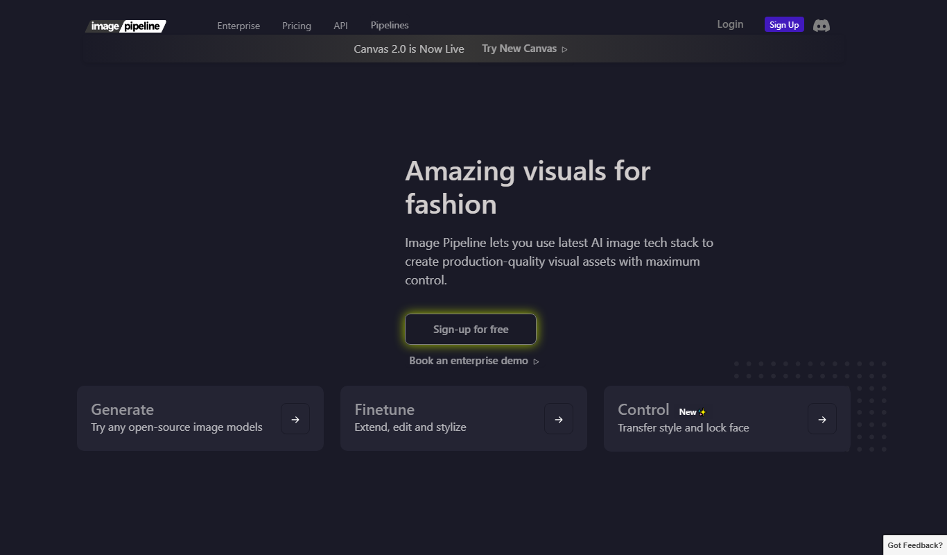Click the Generate card title
Screen dimensions: 947x555
(123, 409)
